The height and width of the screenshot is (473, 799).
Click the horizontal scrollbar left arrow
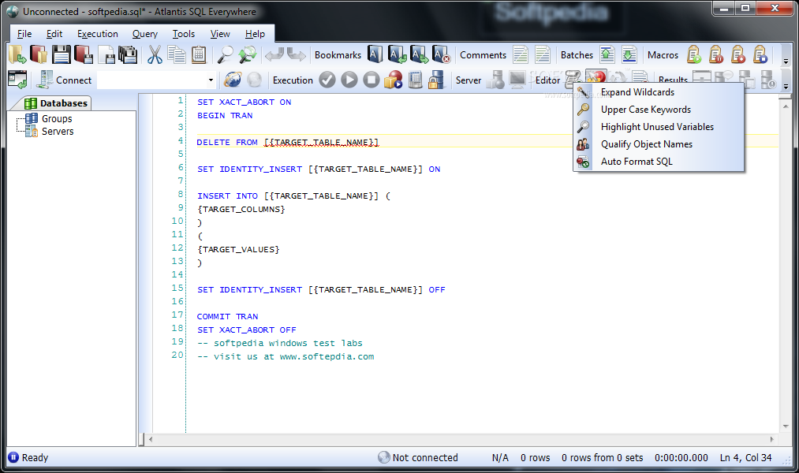pyautogui.click(x=151, y=439)
